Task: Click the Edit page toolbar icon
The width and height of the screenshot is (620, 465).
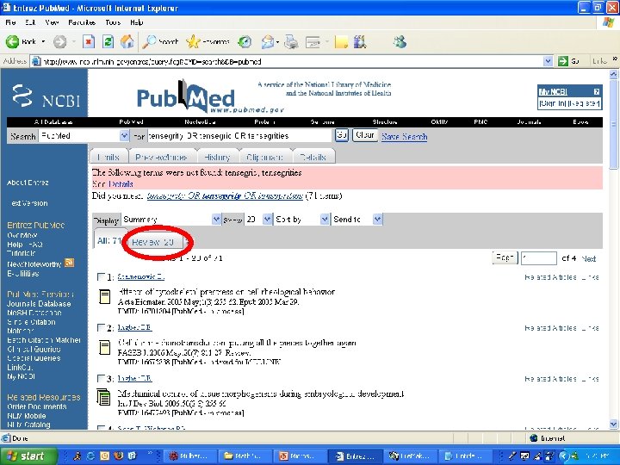Action: tap(313, 41)
